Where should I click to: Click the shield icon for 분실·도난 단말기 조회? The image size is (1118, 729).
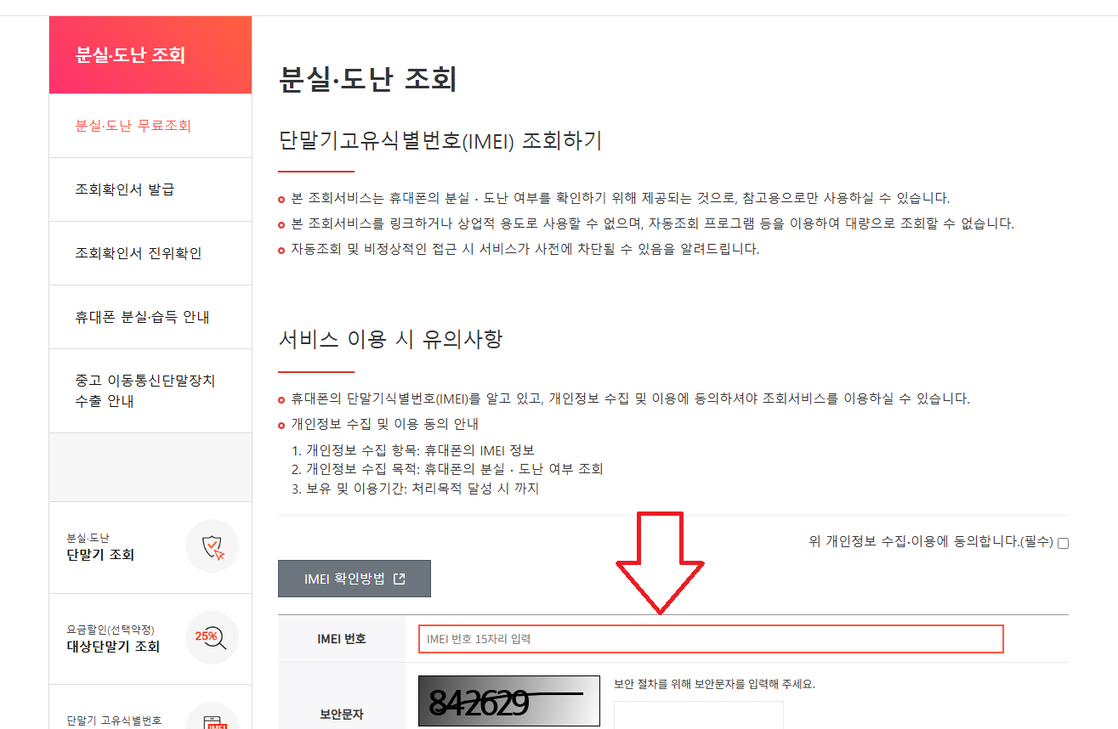[x=212, y=546]
